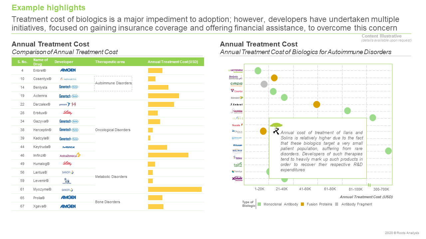The image size is (426, 239).
Task: Click the gray Antibody Fragment legend swatch
Action: 337,204
